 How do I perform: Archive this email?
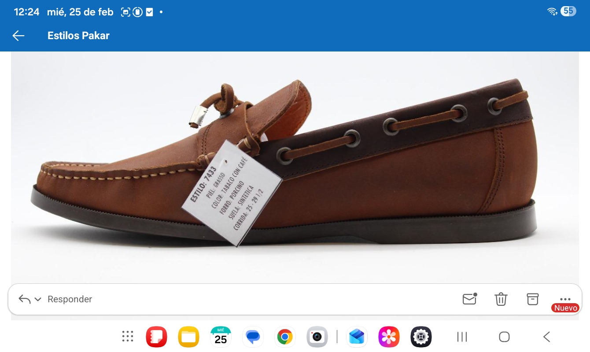click(x=533, y=299)
